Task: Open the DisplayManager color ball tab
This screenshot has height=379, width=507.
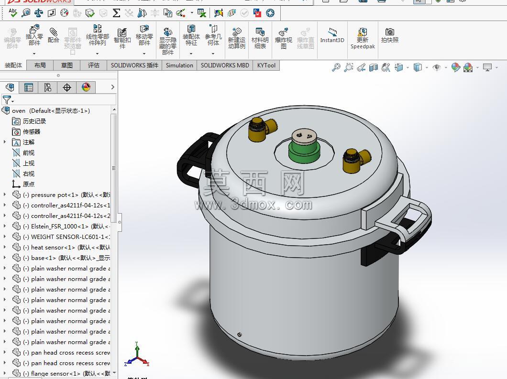Action: coord(86,87)
